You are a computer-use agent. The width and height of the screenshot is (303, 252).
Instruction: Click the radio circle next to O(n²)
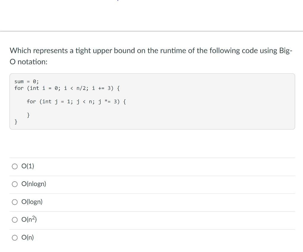click(x=14, y=219)
